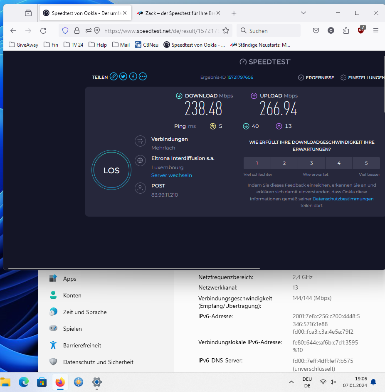Open the Mail bookmarks folder
Viewport: 385px width, 392px height.
(x=121, y=45)
